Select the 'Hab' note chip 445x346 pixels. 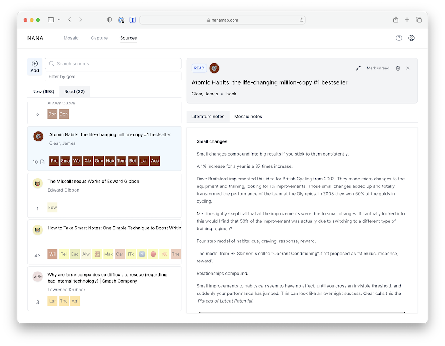coord(110,161)
